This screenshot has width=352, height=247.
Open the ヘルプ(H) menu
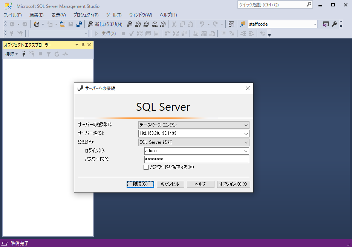[x=168, y=15]
